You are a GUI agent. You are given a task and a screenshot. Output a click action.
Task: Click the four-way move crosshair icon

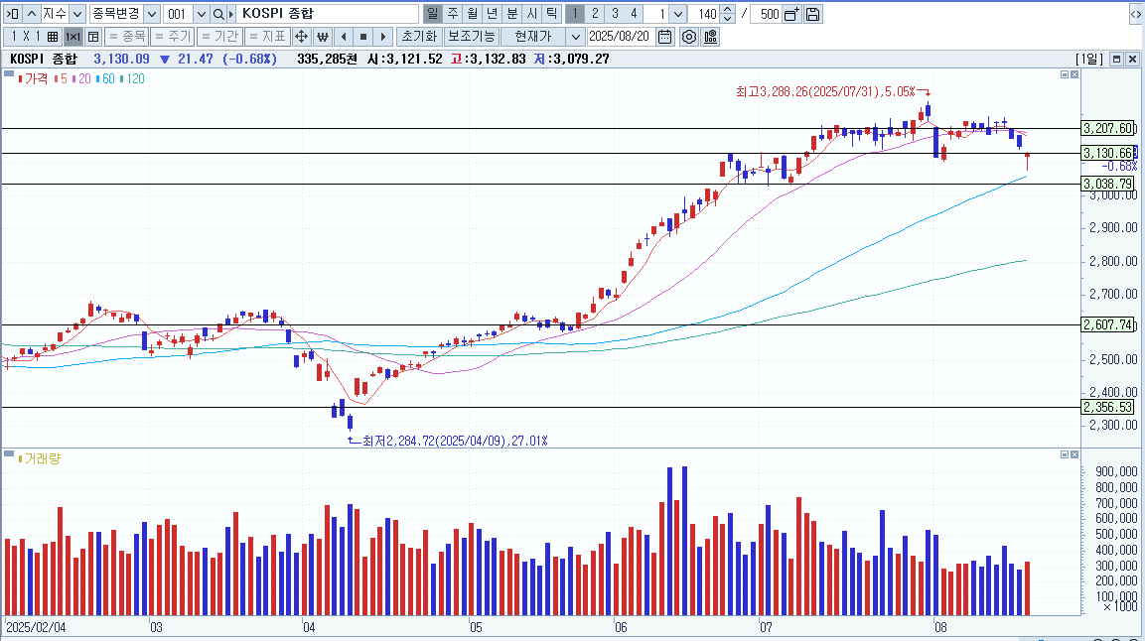click(x=301, y=37)
